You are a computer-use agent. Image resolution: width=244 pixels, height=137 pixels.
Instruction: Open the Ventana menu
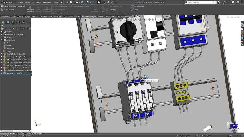pyautogui.click(x=56, y=3)
